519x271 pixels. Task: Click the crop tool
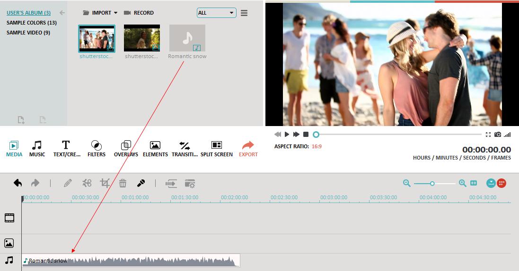pos(105,183)
